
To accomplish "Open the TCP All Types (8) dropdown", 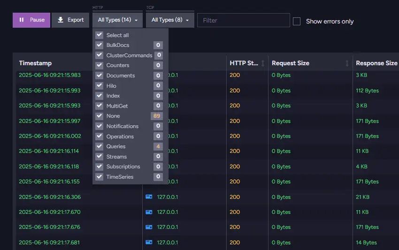I will 170,20.
